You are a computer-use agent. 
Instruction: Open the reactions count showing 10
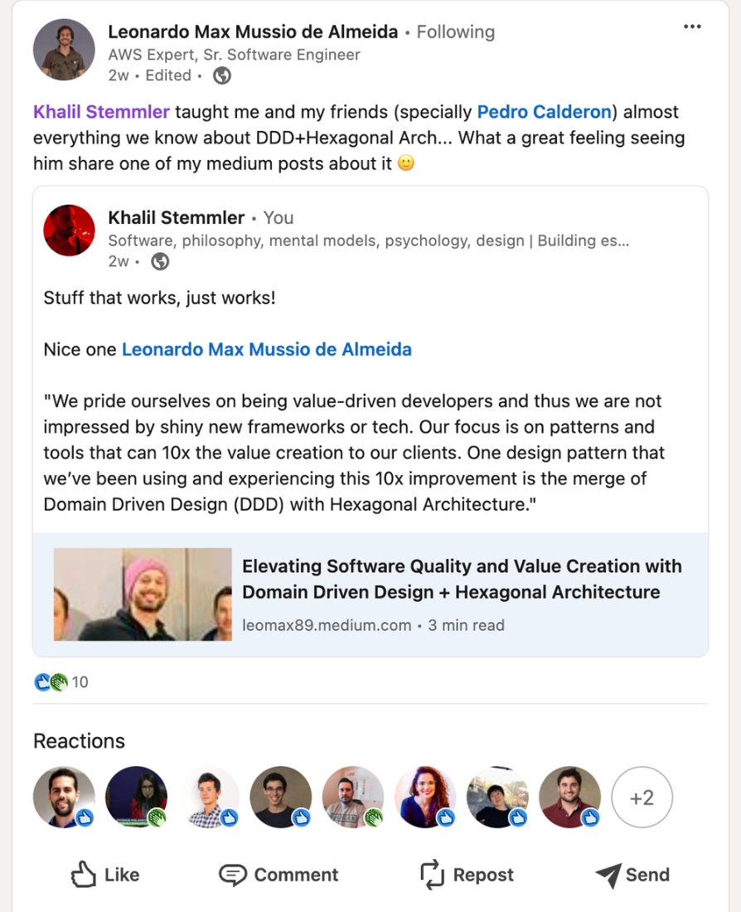coord(61,682)
